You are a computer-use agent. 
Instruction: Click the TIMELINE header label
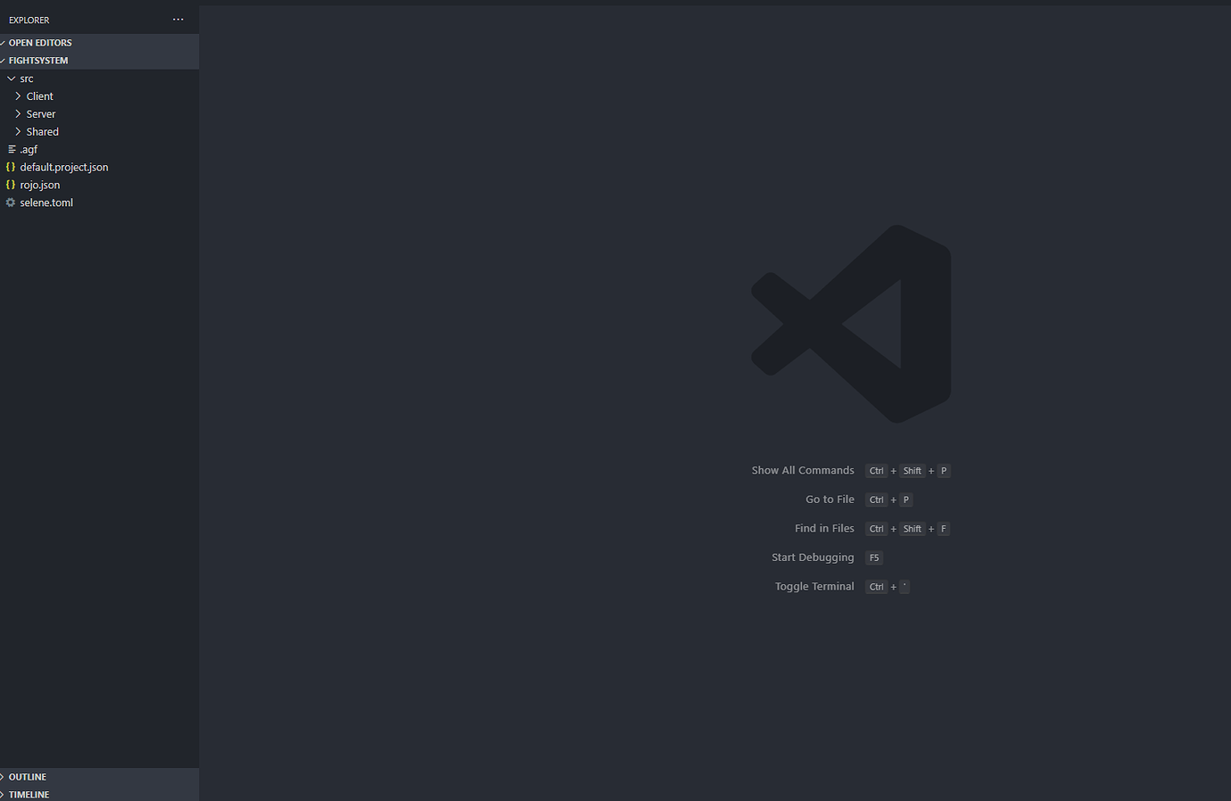pos(29,795)
